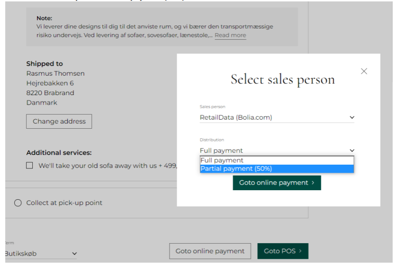Click the Distribution field's chevron arrow
Image resolution: width=396 pixels, height=265 pixels.
[351, 151]
